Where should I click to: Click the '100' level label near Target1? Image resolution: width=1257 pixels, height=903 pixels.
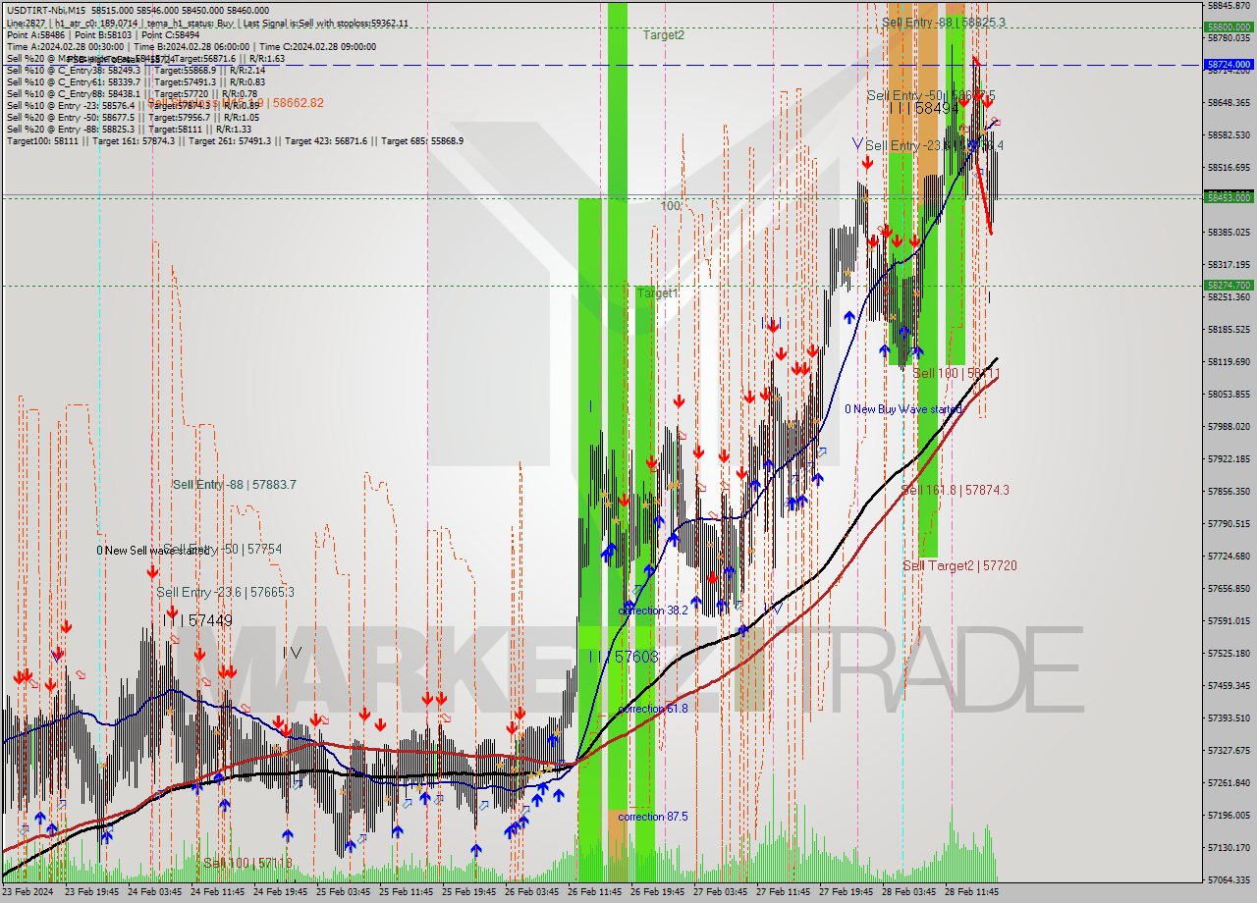pos(671,206)
